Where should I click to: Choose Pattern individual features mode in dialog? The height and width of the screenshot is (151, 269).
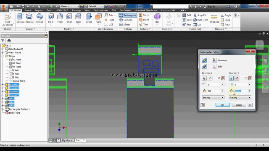click(204, 60)
